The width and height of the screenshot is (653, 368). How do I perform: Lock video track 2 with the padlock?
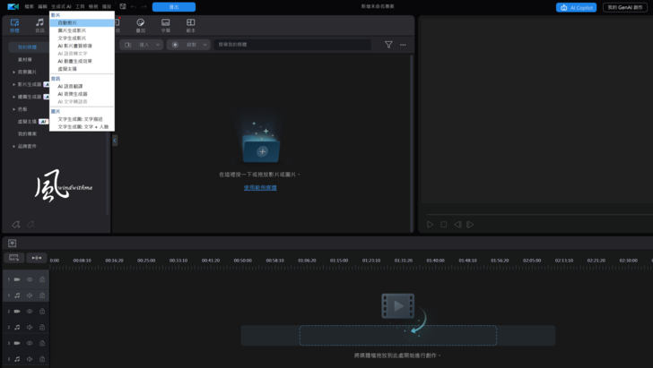pos(41,311)
